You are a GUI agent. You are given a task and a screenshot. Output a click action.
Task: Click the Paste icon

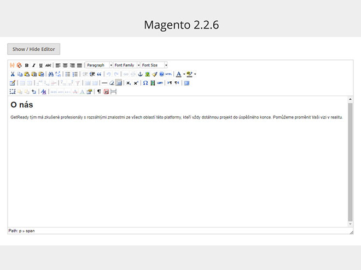coord(27,74)
